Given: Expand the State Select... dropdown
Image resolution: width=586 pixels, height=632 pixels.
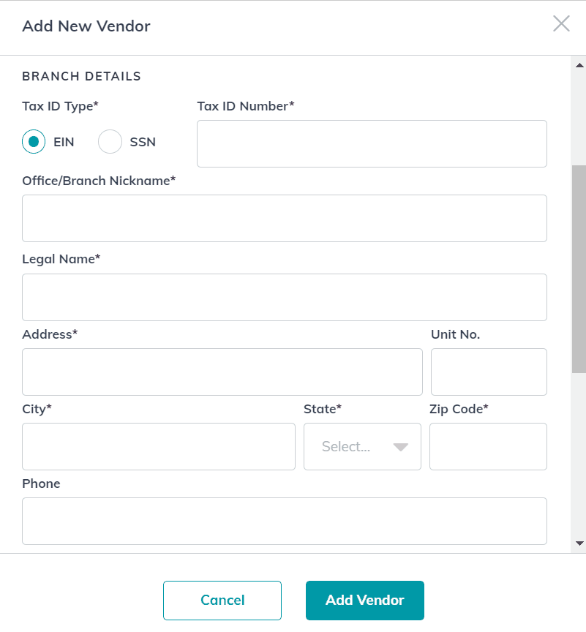Looking at the screenshot, I should (362, 447).
